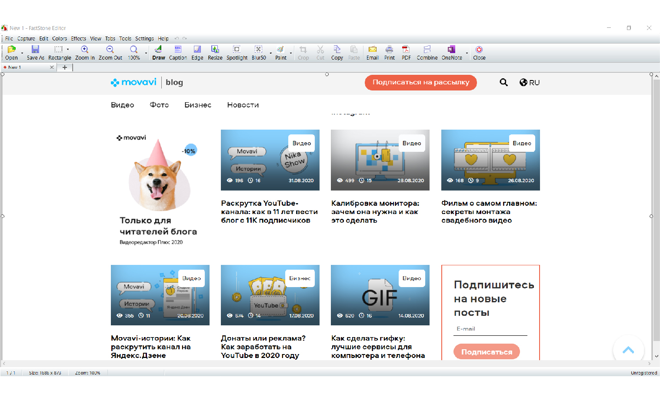Viewport: 660px width, 408px height.
Task: Click the Zoom In magnifier icon
Action: tap(85, 50)
